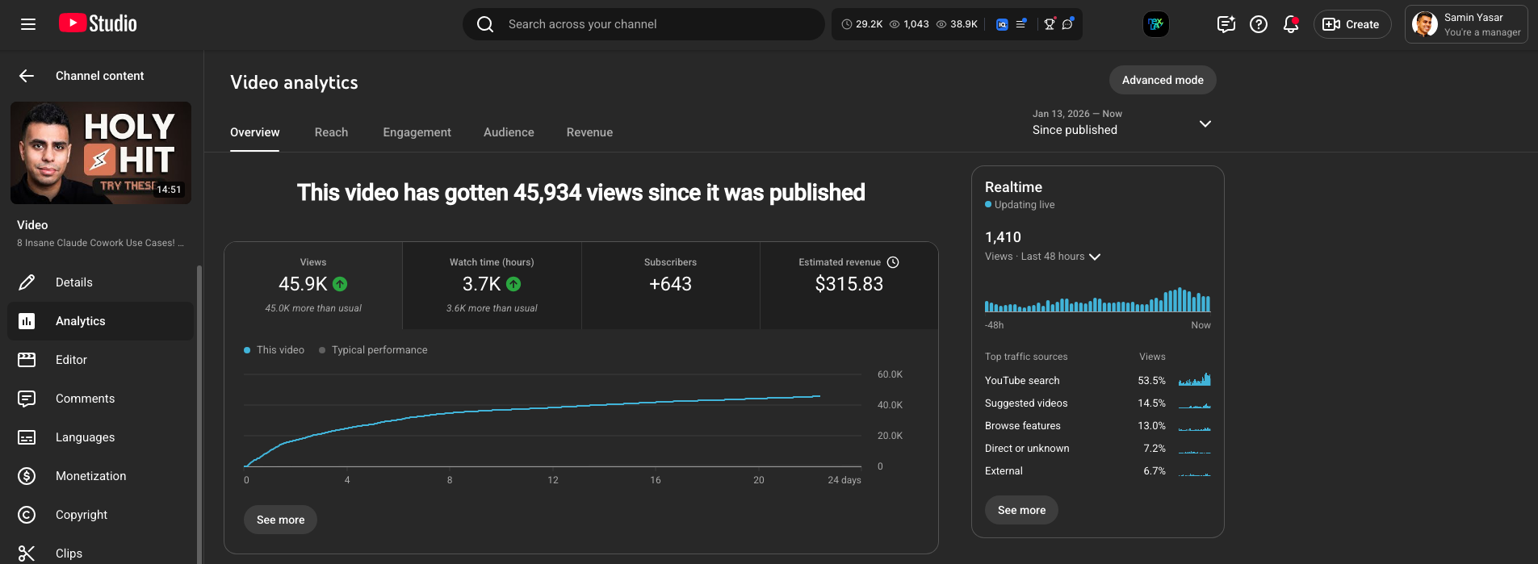Click the trophy icon in toolbar
1538x564 pixels.
[1050, 24]
